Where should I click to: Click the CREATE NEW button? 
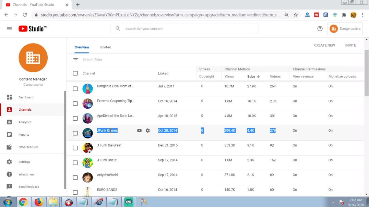(324, 45)
